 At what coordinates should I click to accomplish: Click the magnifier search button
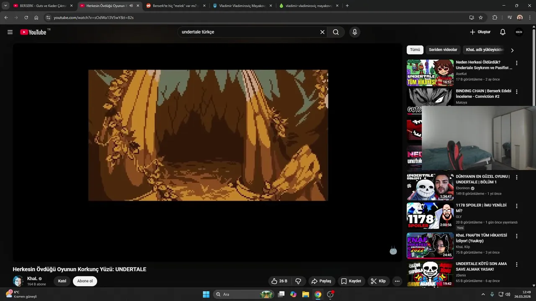(x=336, y=32)
